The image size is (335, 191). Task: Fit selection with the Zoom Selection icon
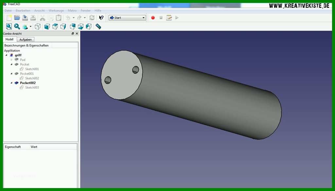coord(17,26)
